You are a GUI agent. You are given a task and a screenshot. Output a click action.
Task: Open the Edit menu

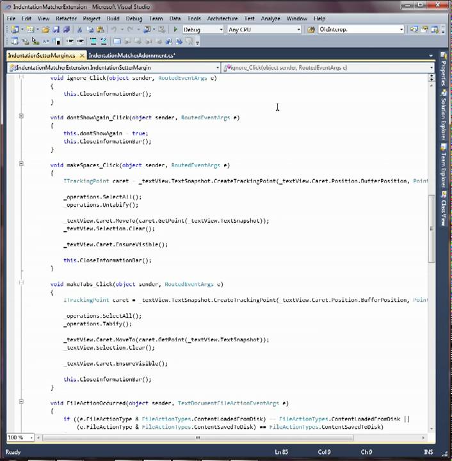[26, 19]
